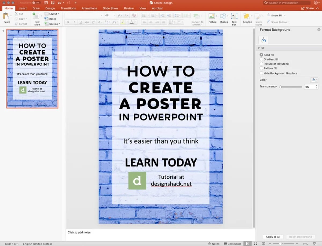
Task: Choose Picture or texture fill option
Action: click(x=261, y=64)
